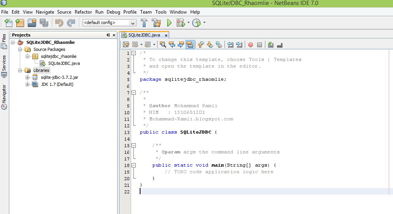Fold the Javadoc block at line 7
This screenshot has width=393, height=214.
pos(134,92)
